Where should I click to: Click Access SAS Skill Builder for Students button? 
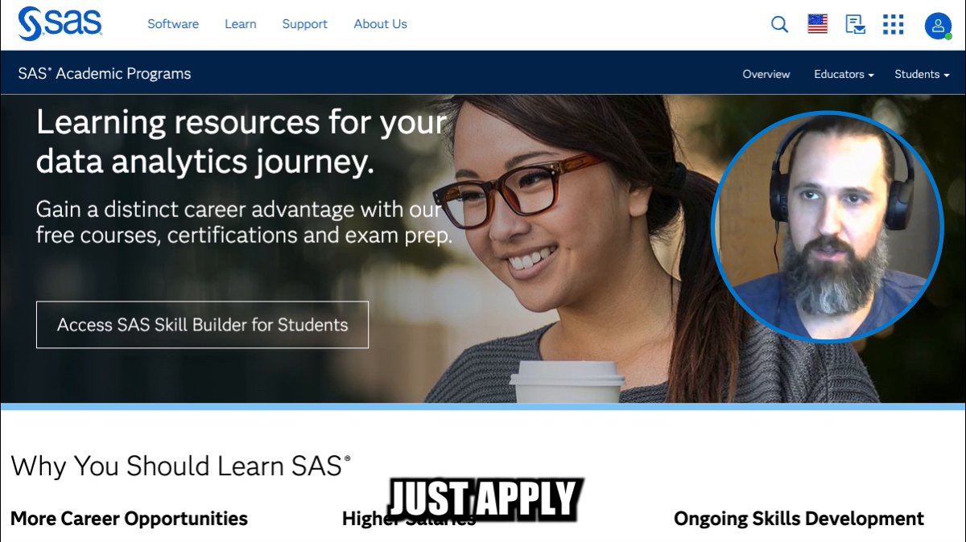pyautogui.click(x=202, y=325)
